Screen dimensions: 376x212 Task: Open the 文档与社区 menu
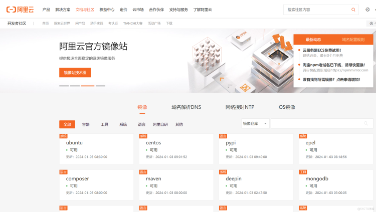coord(85,10)
